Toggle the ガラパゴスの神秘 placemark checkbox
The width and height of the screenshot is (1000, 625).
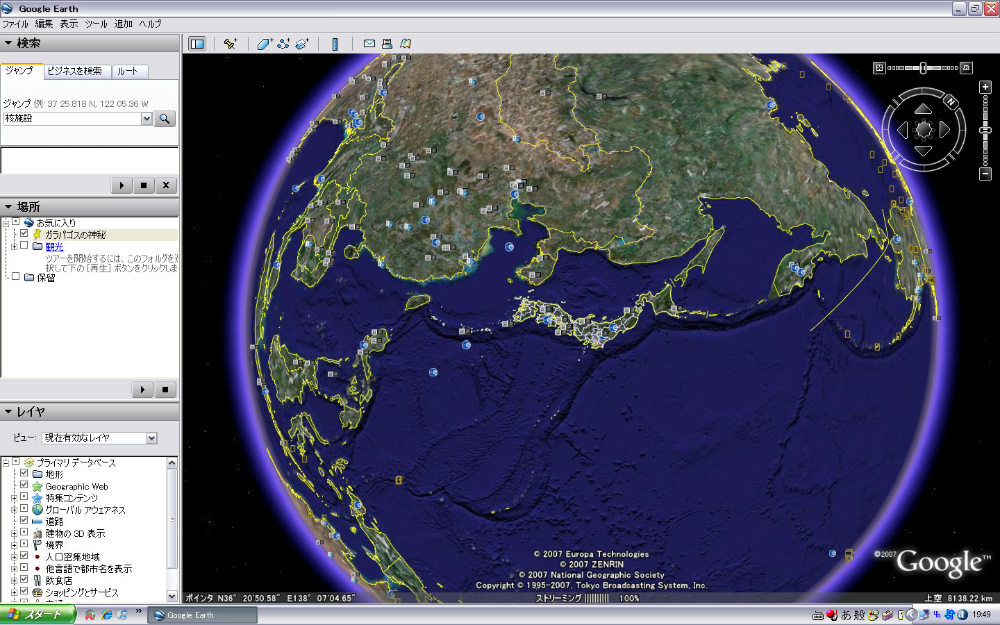pyautogui.click(x=24, y=234)
